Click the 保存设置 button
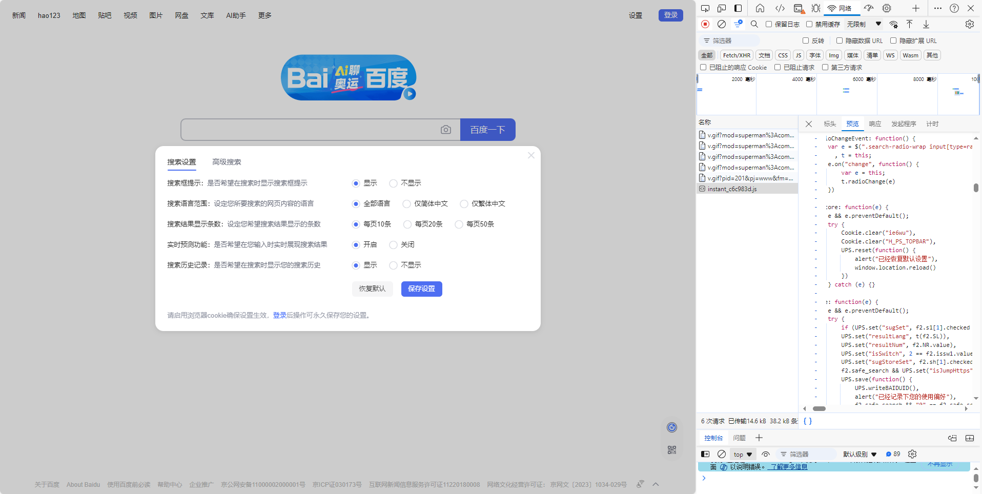Screen dimensions: 982x494 coord(421,289)
